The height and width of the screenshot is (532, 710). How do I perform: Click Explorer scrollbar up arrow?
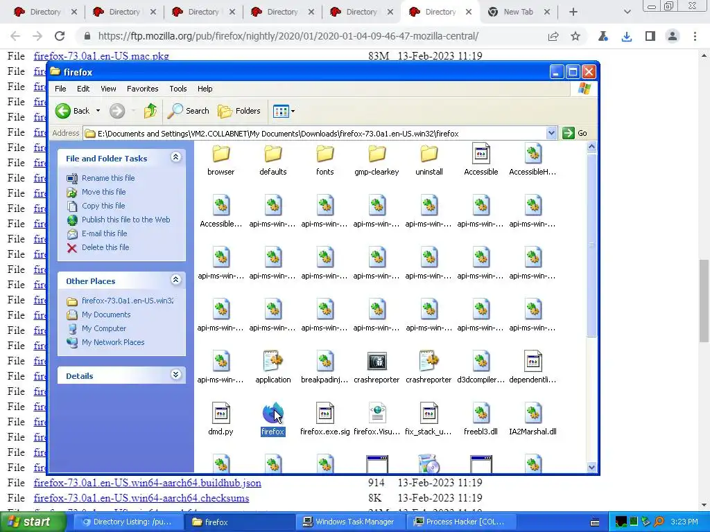pos(591,147)
